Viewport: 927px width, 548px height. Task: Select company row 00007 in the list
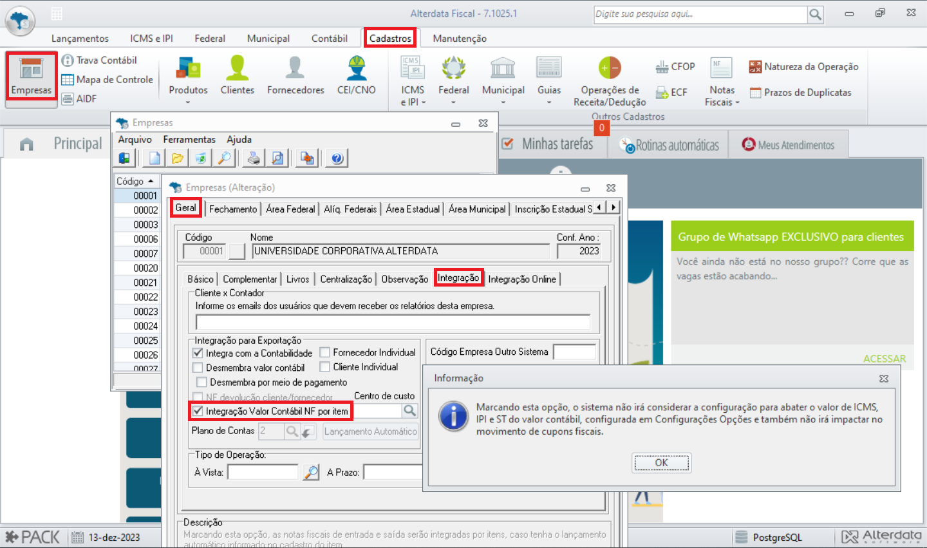click(x=137, y=254)
